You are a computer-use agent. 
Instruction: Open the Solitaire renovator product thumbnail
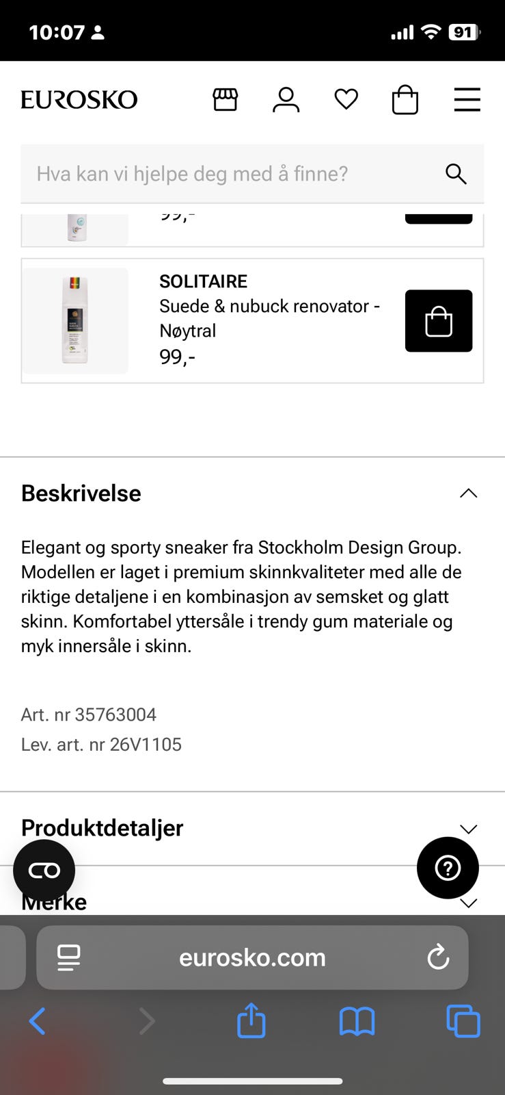(75, 320)
